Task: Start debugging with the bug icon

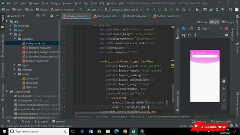Action: point(166,10)
